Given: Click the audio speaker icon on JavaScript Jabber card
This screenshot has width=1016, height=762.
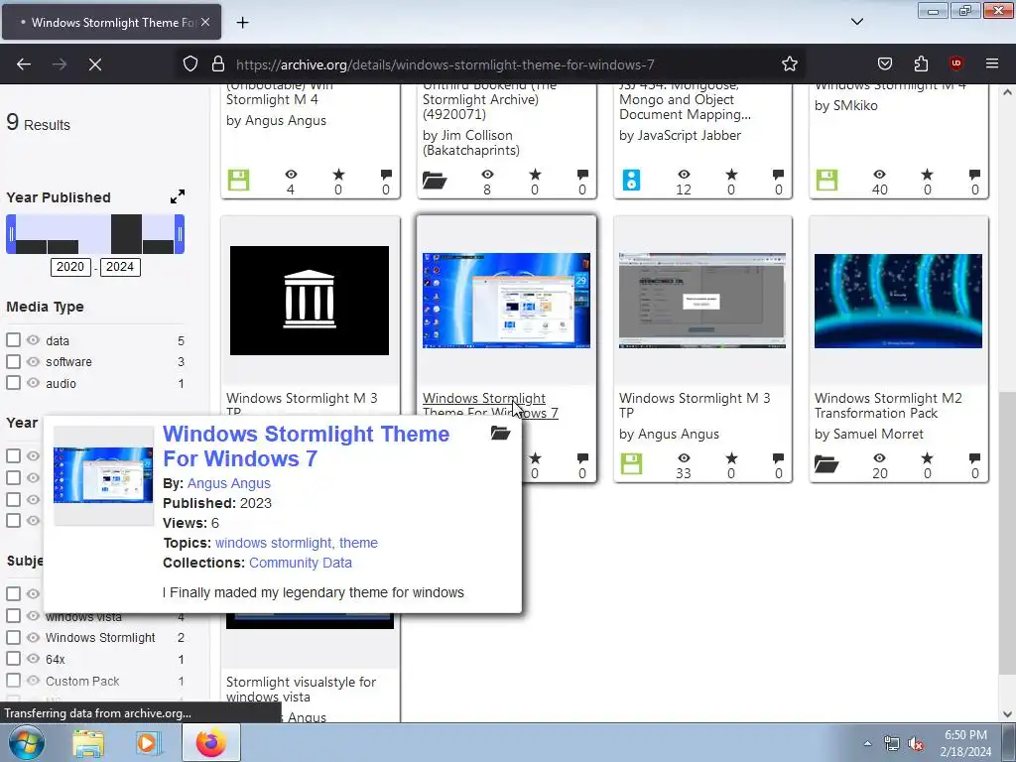Looking at the screenshot, I should (631, 181).
